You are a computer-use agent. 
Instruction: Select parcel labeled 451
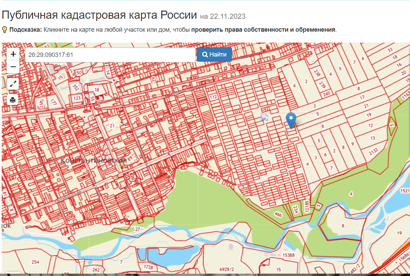click(x=41, y=103)
